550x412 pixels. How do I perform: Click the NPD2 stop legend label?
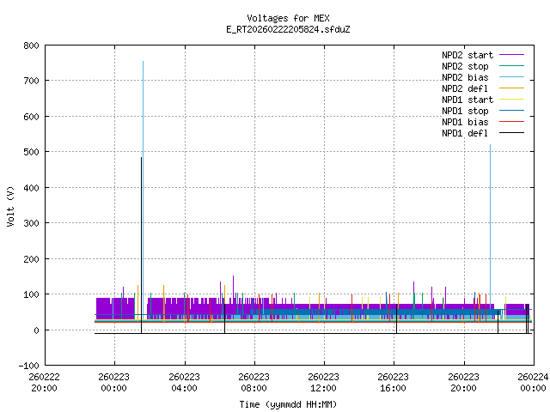(465, 65)
